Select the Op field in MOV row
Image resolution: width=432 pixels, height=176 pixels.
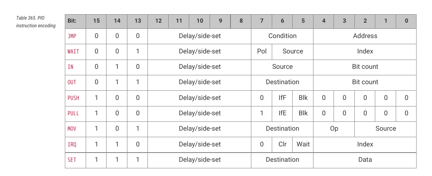334,129
